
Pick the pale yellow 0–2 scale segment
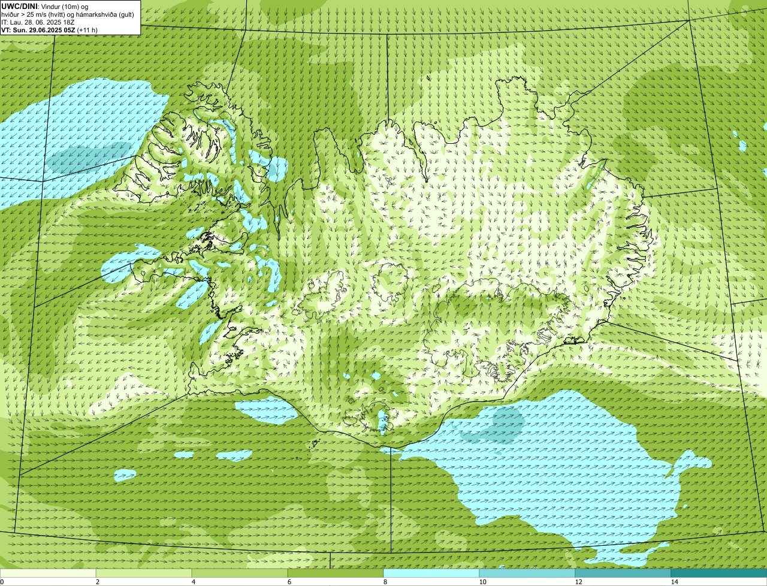point(48,573)
